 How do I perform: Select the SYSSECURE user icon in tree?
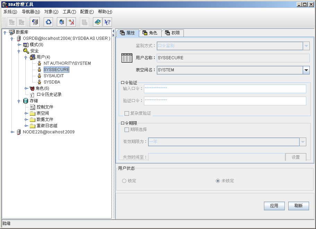pyautogui.click(x=40, y=70)
